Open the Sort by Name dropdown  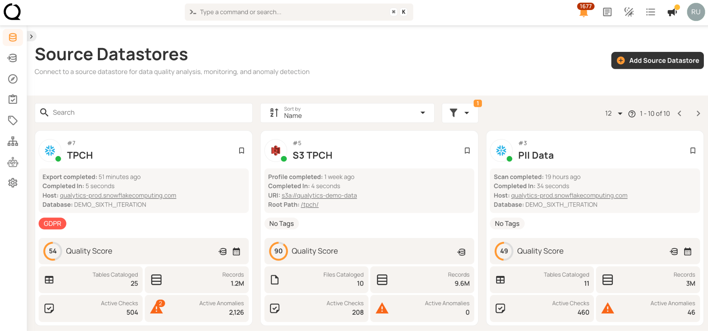pyautogui.click(x=347, y=113)
